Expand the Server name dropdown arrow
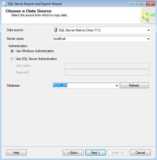The image size is (157, 160). coord(148,39)
